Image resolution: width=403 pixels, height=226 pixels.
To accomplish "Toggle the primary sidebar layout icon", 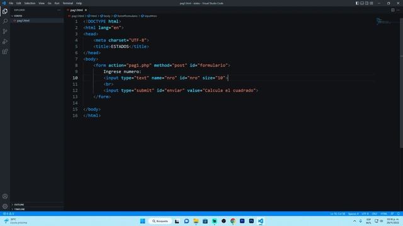I will click(357, 3).
